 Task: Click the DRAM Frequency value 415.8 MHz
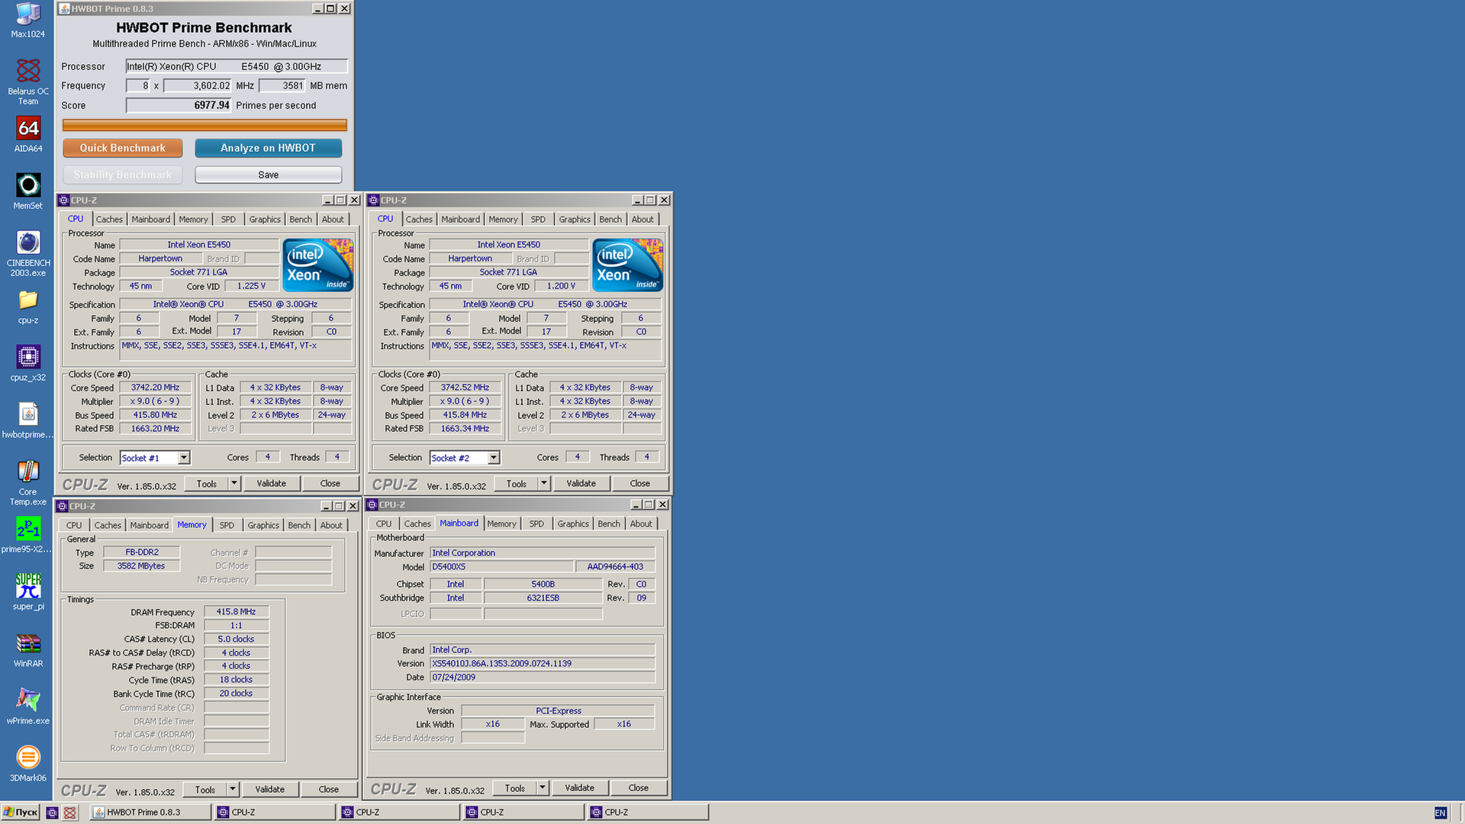(237, 612)
